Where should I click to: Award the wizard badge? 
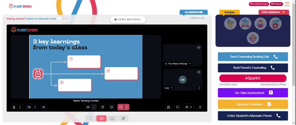pos(260,23)
